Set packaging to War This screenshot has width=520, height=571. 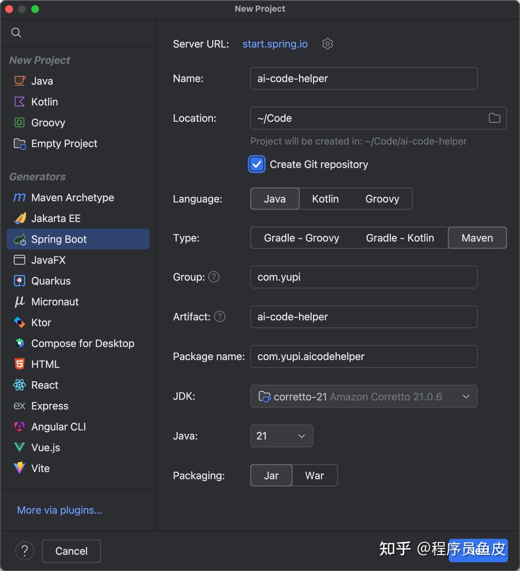[314, 476]
